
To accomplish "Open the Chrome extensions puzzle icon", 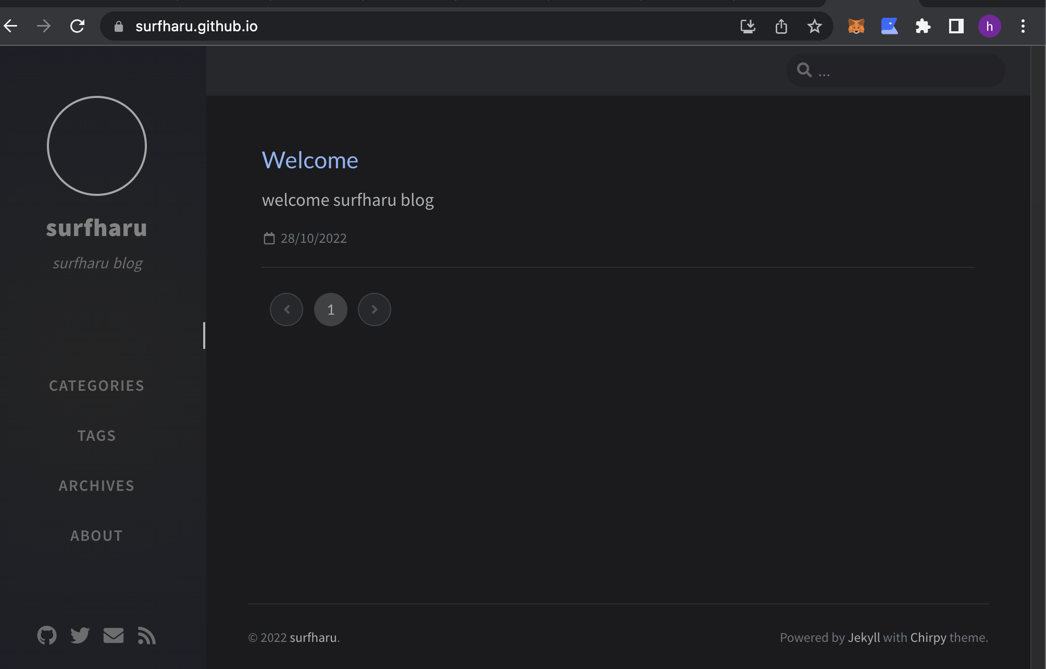I will point(923,26).
